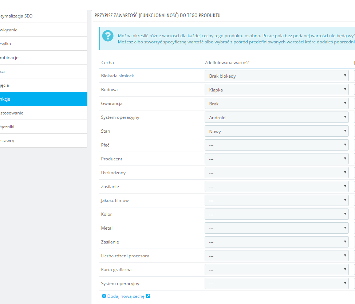
Task: Click the plus icon before "Dodaj nową cechę"
Action: coord(104,296)
